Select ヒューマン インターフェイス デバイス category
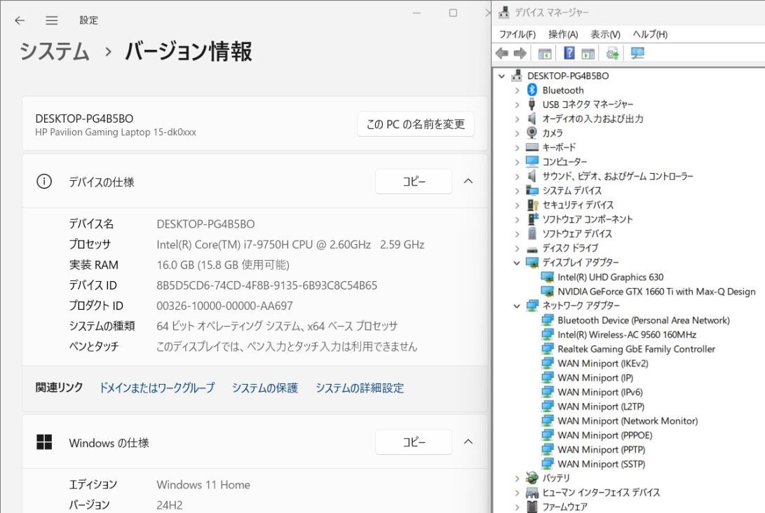Viewport: 765px width, 513px height. point(601,493)
